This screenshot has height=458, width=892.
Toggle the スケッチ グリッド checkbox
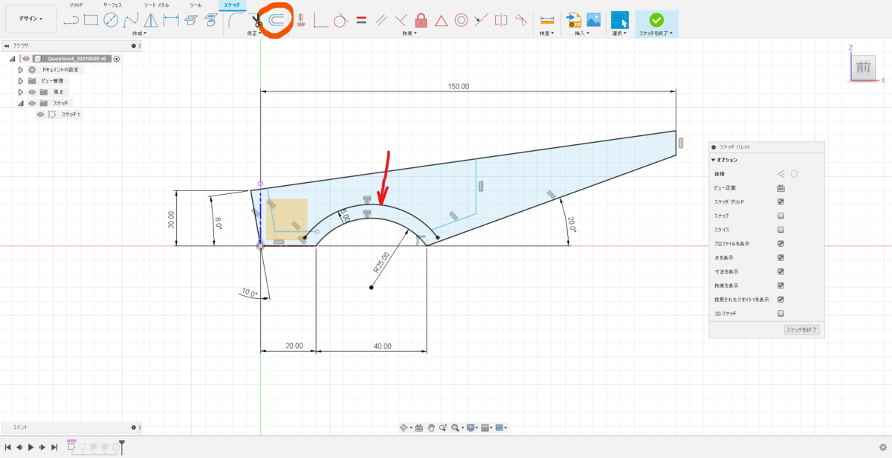[780, 201]
